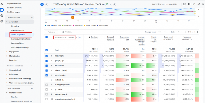Screen dimensions: 205x103
Task: Open the edit comparisons columns icon
Action: [189, 4]
